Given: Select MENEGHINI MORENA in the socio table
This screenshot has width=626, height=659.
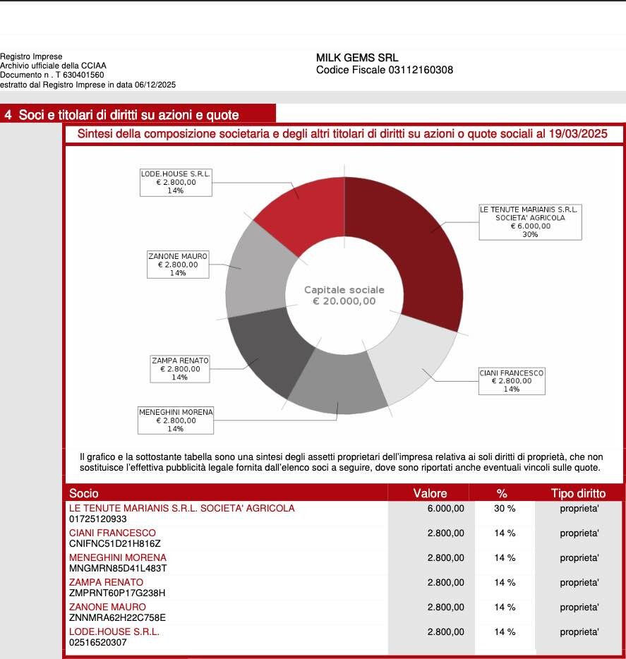Looking at the screenshot, I should [x=117, y=557].
